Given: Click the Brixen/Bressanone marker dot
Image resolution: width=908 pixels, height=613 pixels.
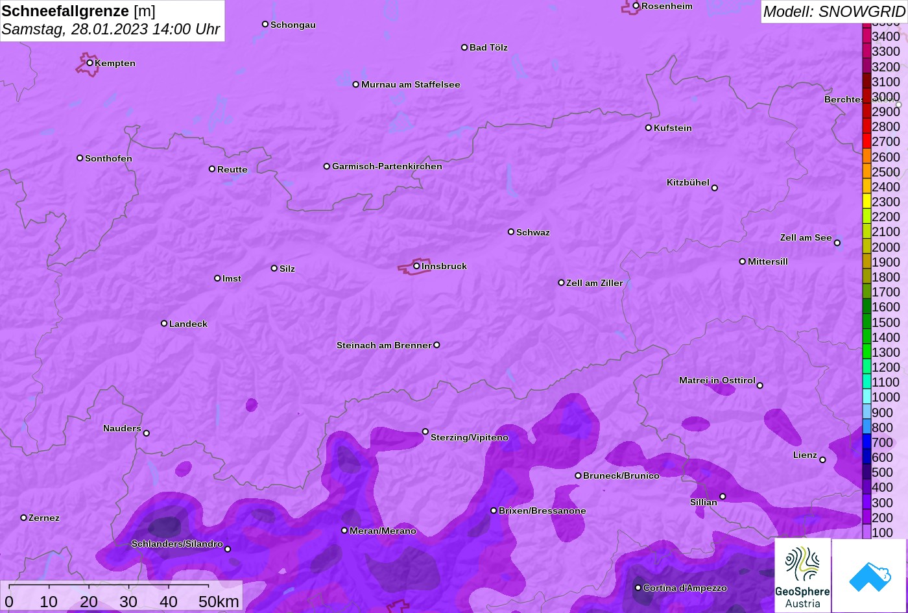Looking at the screenshot, I should pyautogui.click(x=494, y=511).
